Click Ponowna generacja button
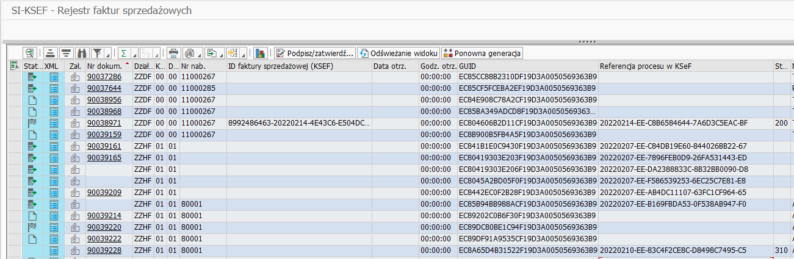 482,53
